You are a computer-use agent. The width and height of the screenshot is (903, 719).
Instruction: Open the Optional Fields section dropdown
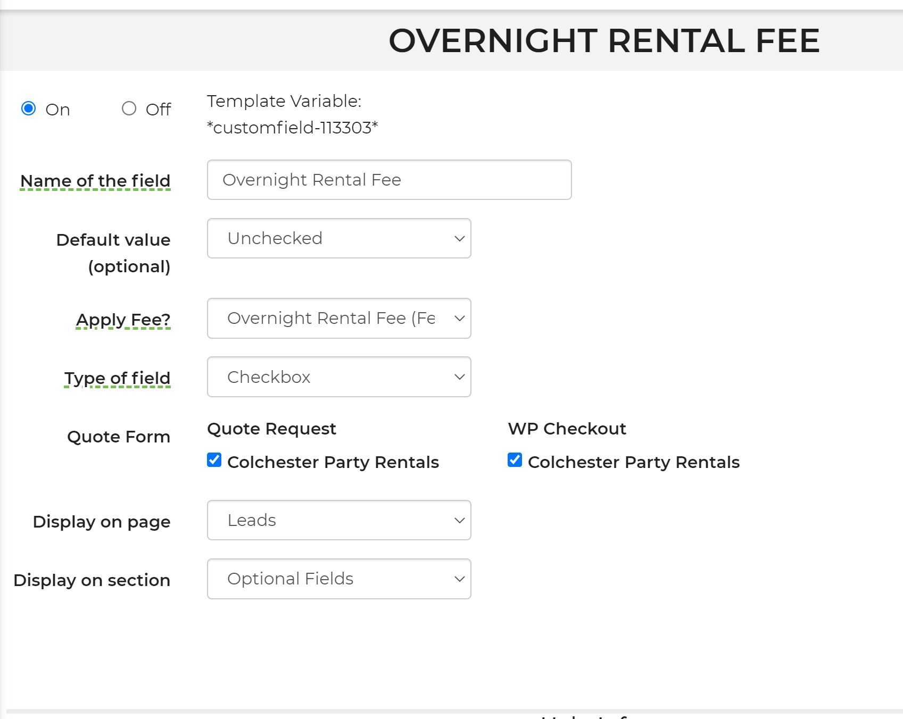338,579
